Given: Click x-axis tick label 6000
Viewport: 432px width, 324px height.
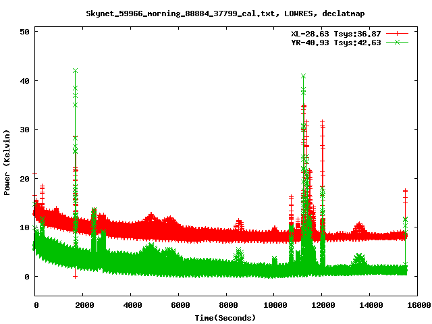Looking at the screenshot, I should point(180,305).
